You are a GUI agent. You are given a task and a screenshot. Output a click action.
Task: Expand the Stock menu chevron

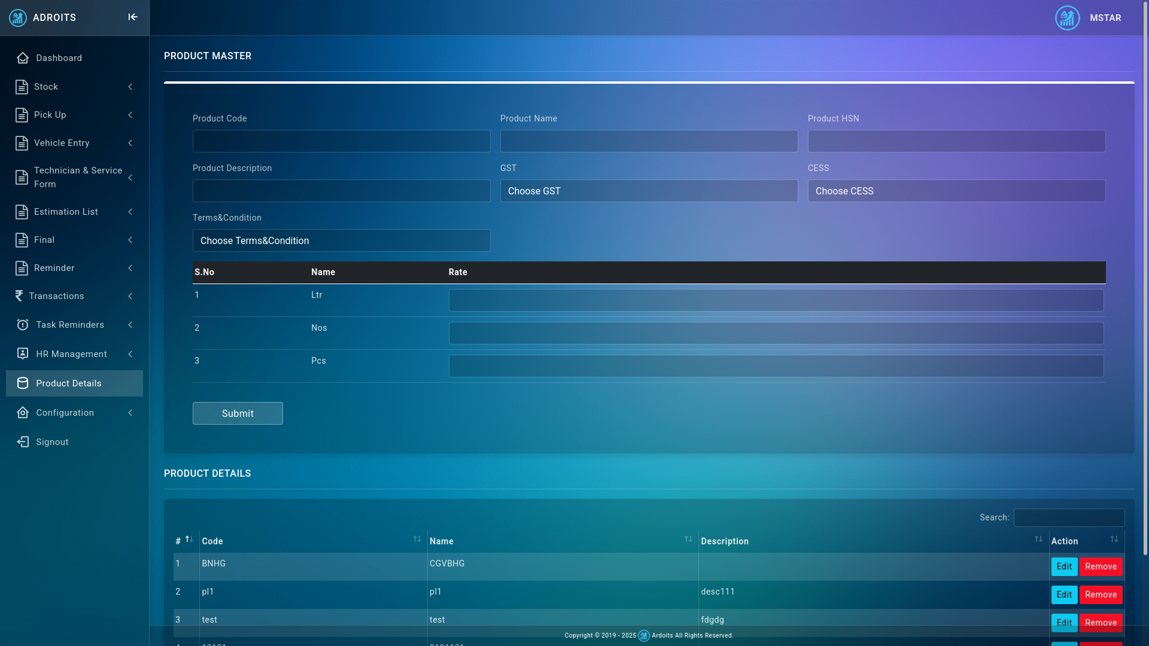pos(130,87)
